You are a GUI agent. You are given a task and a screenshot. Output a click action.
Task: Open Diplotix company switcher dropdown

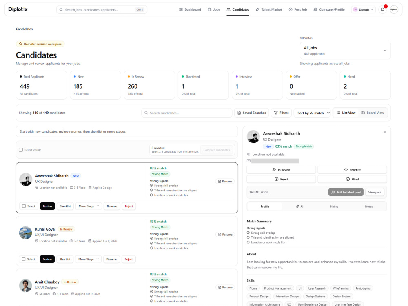click(x=363, y=9)
